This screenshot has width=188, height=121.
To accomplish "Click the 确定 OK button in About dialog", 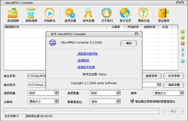I will 128,43.
